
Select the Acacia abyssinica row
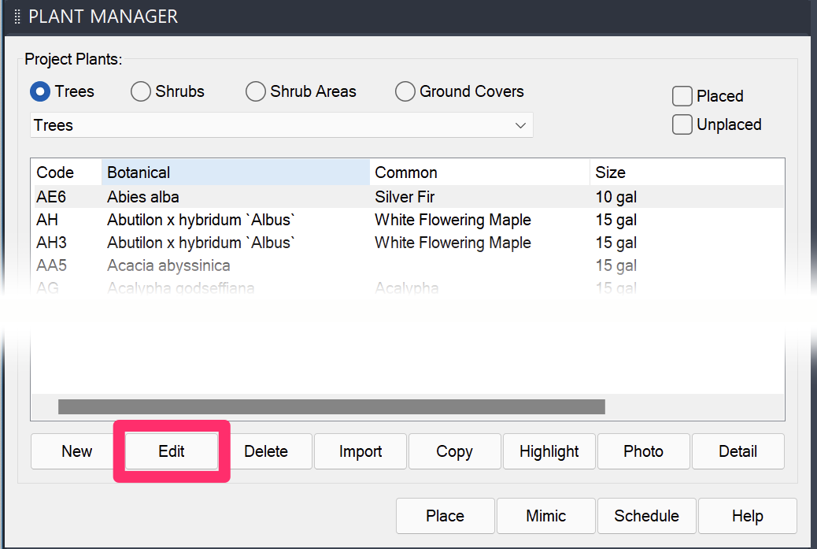coord(409,266)
